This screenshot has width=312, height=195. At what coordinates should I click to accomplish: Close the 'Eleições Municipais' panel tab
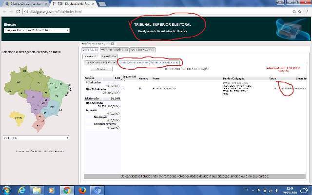(113, 43)
